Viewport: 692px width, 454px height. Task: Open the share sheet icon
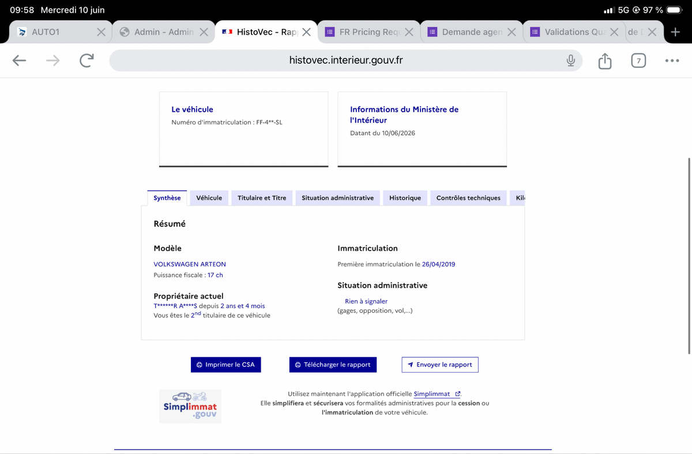[x=604, y=60]
